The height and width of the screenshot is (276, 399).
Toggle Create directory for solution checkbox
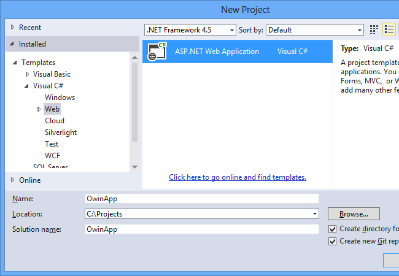coord(332,229)
